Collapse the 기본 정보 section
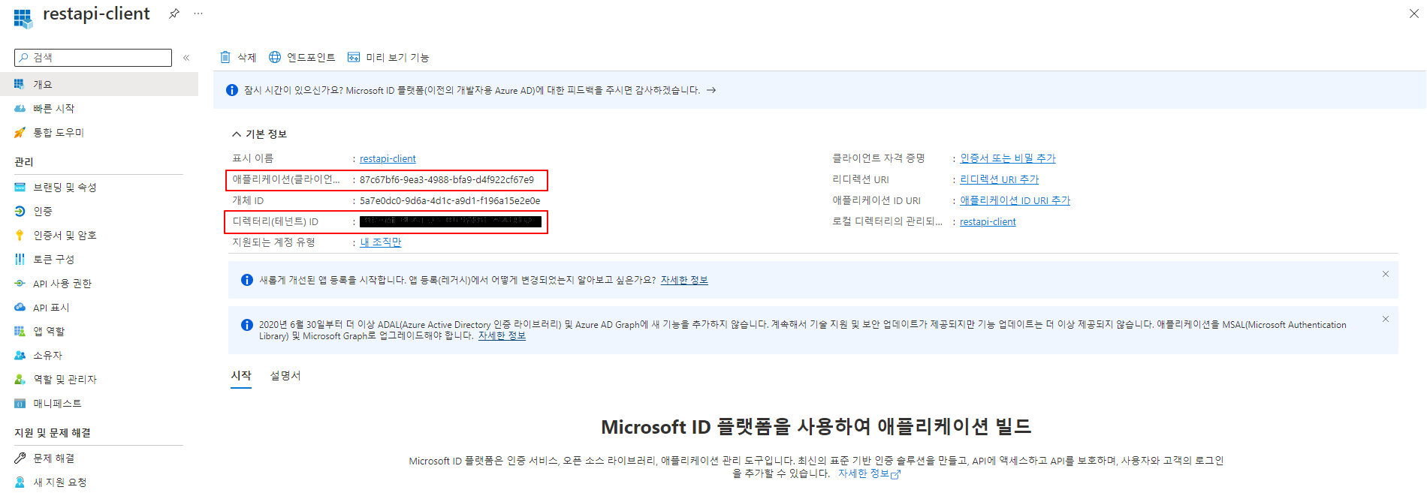 237,134
